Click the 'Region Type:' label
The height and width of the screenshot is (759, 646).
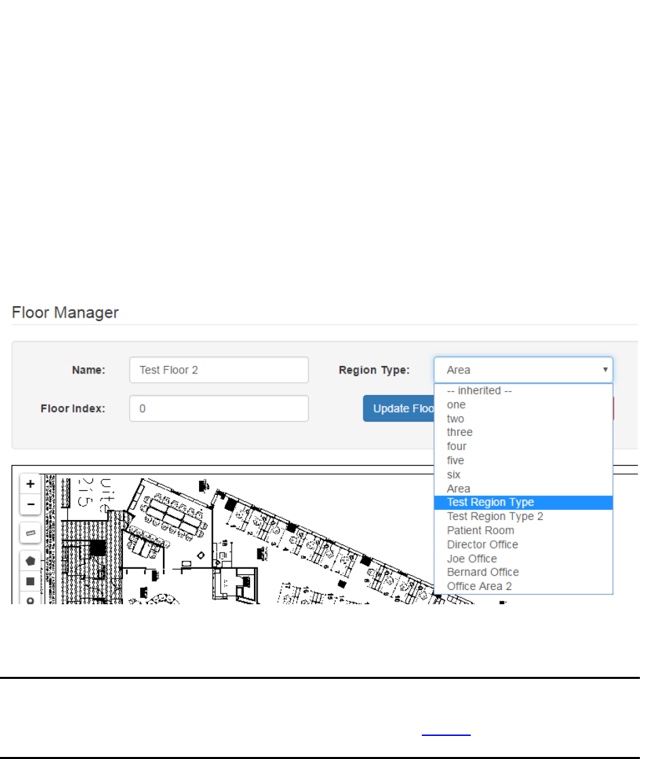click(374, 370)
